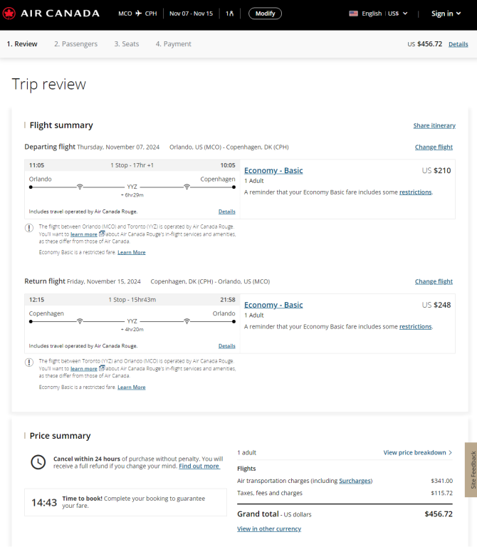Click the Modify search button

265,14
